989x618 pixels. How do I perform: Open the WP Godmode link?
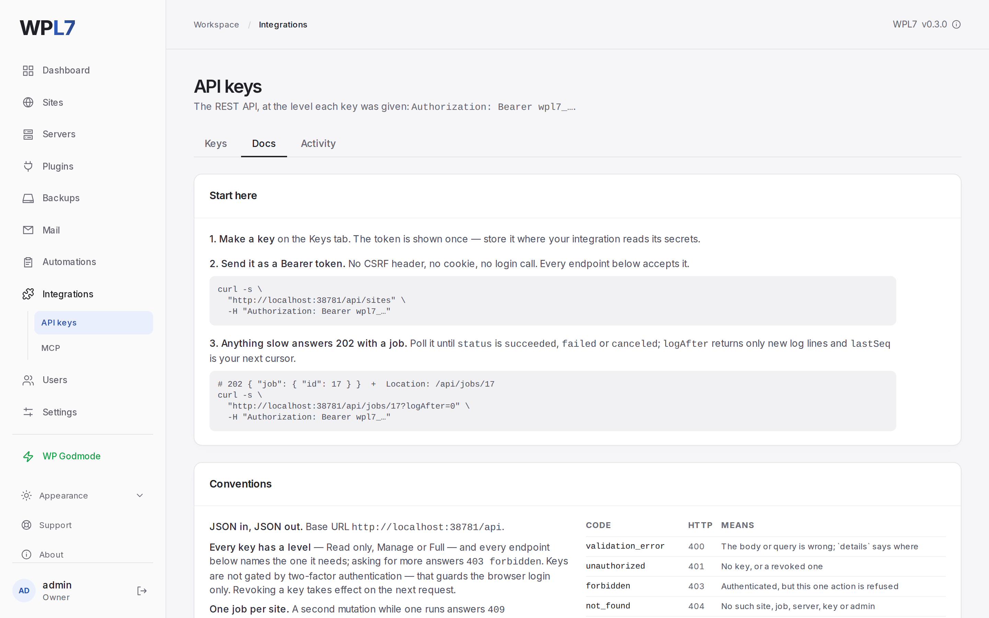pyautogui.click(x=71, y=456)
